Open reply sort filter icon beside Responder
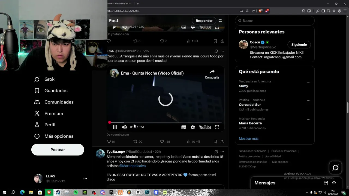 (x=220, y=21)
